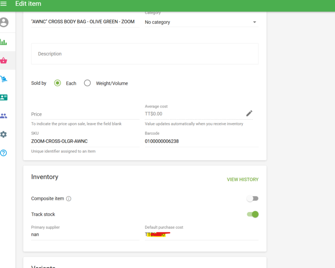Image resolution: width=335 pixels, height=268 pixels.
Task: Open the Category dropdown
Action: coord(254,22)
